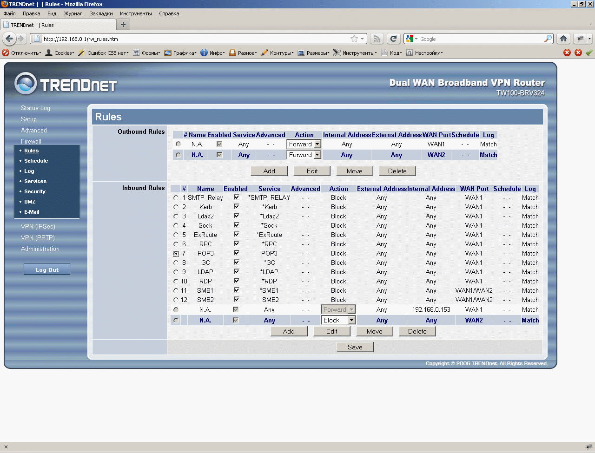Click Edit under Inbound Rules
Screen dimensions: 595x453
332,331
